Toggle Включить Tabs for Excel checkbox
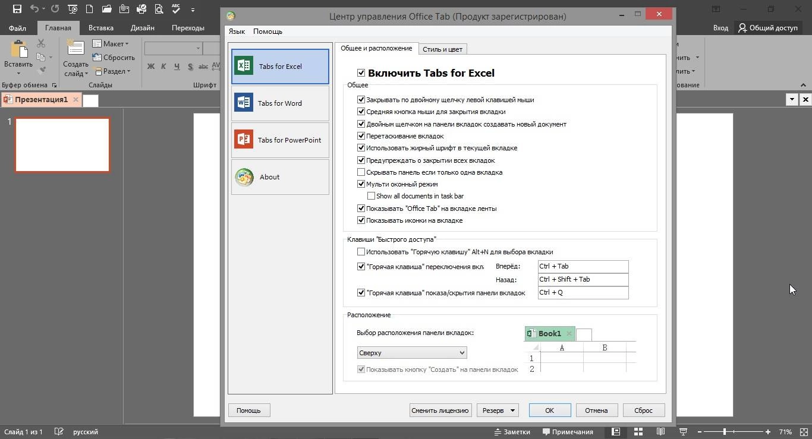Viewport: 812px width, 439px height. point(361,73)
